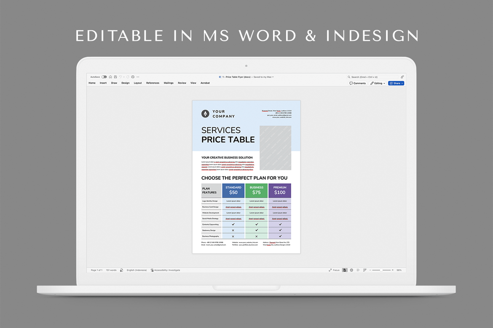
Task: Click the Redo icon
Action: pos(128,77)
